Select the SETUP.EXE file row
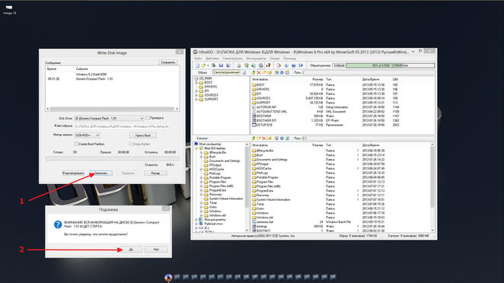 pyautogui.click(x=343, y=125)
